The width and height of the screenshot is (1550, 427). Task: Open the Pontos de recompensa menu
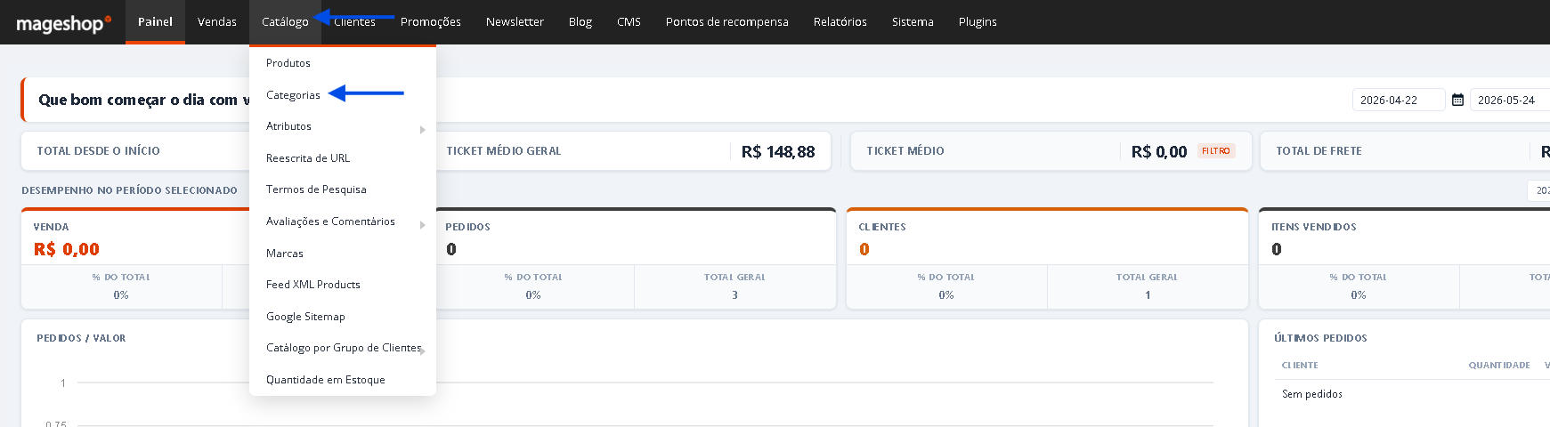click(726, 21)
